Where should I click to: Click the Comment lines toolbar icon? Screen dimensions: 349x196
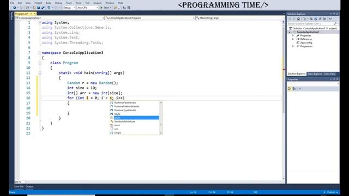pos(124,8)
